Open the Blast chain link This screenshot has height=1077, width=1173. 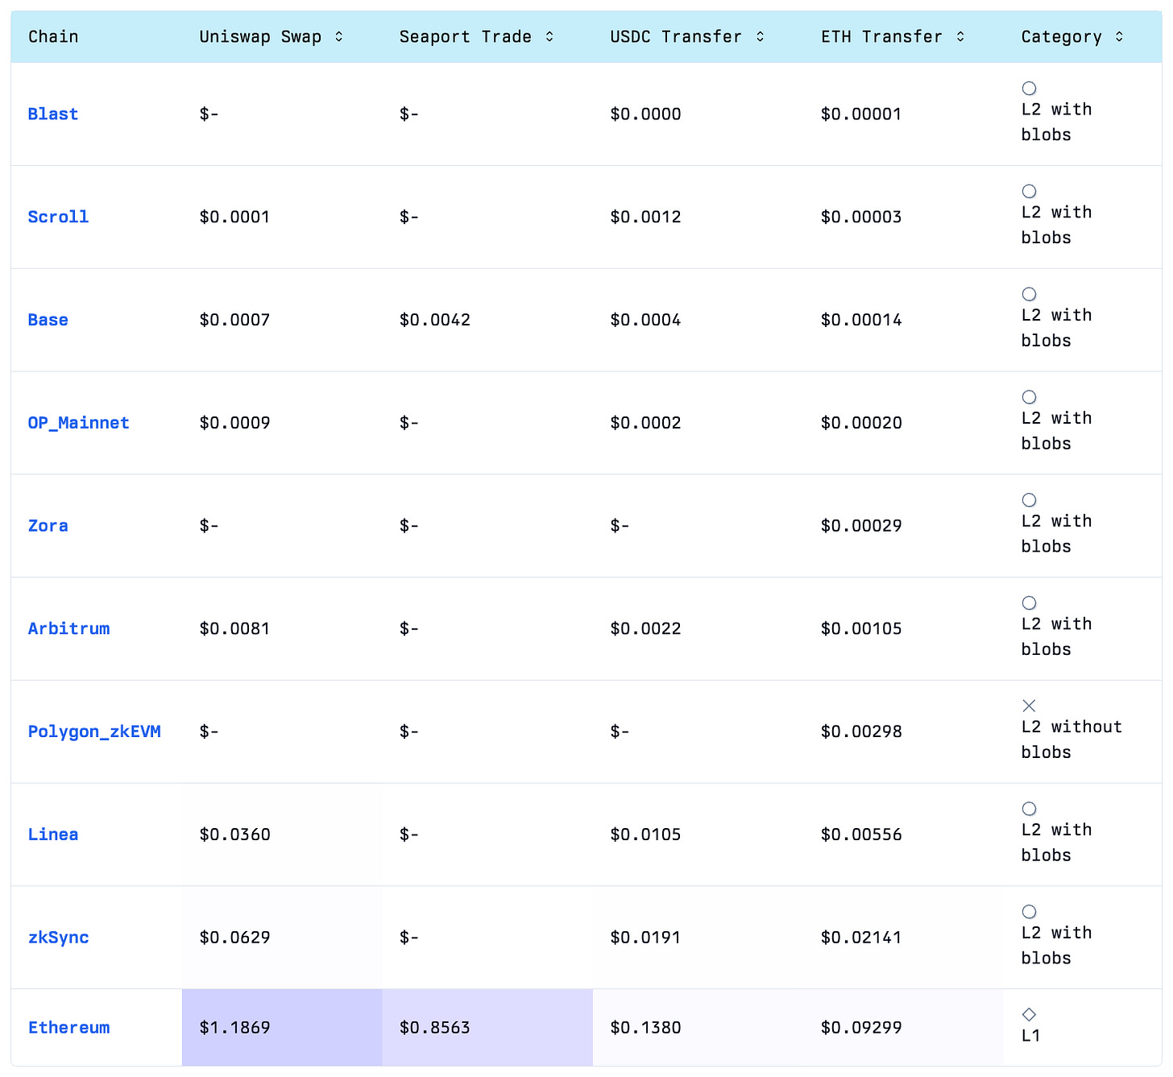pos(53,114)
